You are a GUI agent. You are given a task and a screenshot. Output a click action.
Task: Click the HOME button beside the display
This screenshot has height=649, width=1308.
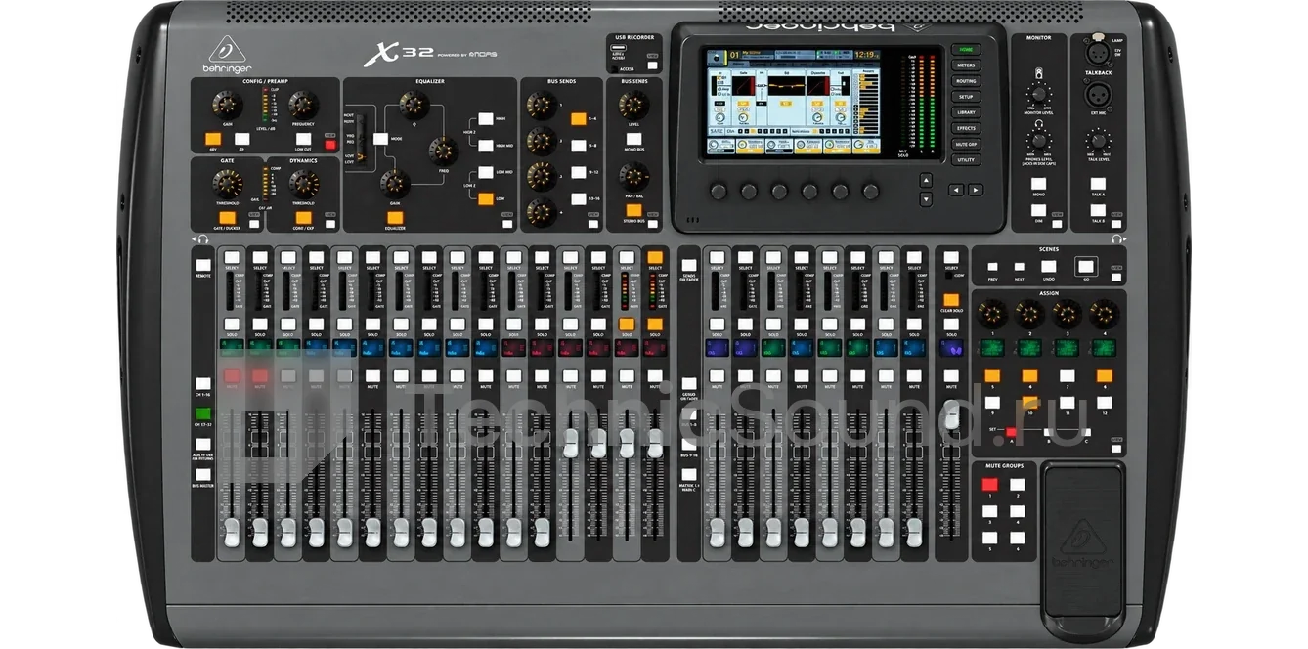966,49
